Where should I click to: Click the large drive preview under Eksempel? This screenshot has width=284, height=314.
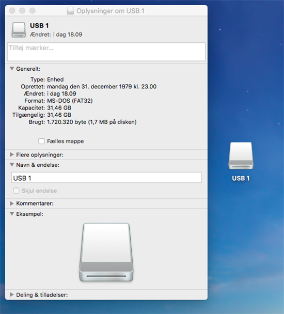(106, 253)
